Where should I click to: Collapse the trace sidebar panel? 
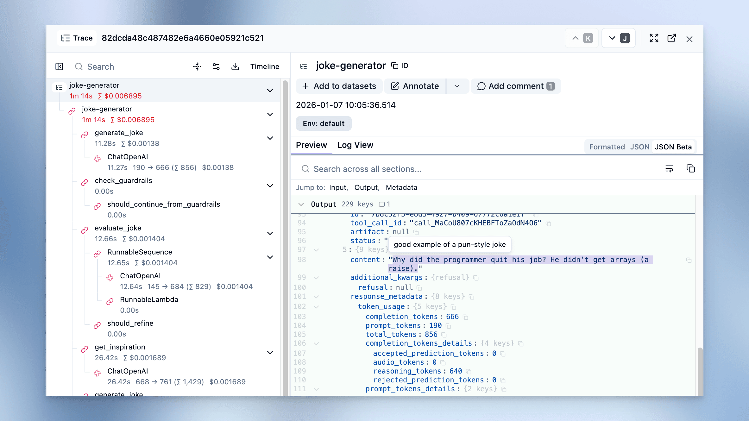coord(59,66)
